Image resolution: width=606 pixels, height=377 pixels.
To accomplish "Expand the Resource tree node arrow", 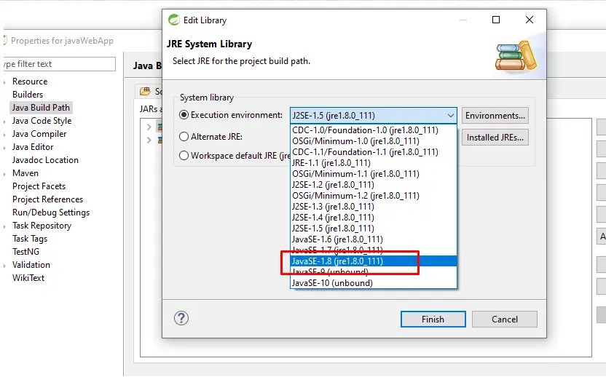I will click(4, 82).
